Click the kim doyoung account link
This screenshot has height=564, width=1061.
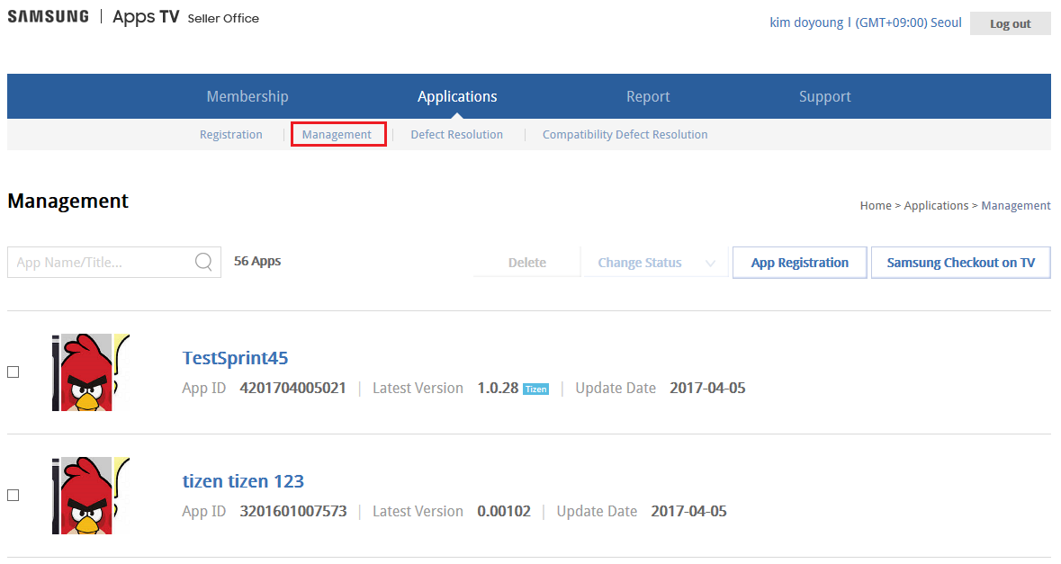806,22
